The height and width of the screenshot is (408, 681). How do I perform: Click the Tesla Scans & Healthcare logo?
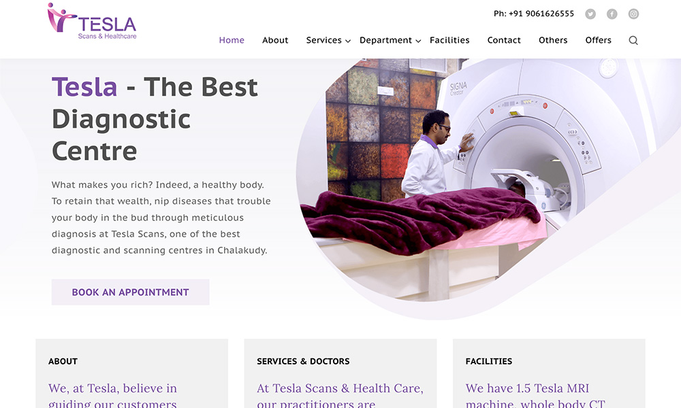click(x=92, y=21)
